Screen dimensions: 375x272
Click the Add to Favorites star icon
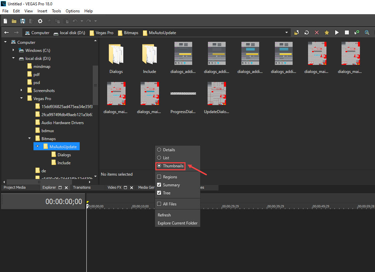(x=326, y=32)
